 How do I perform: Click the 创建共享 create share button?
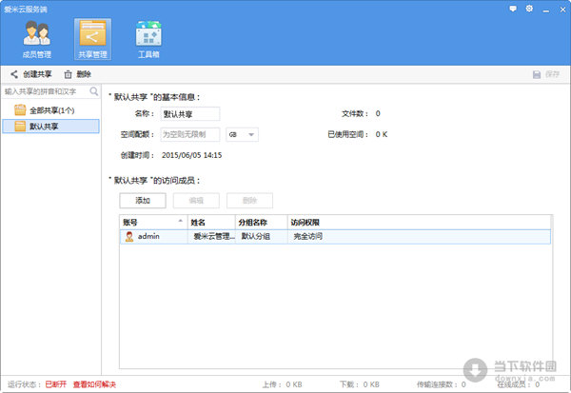[30, 74]
